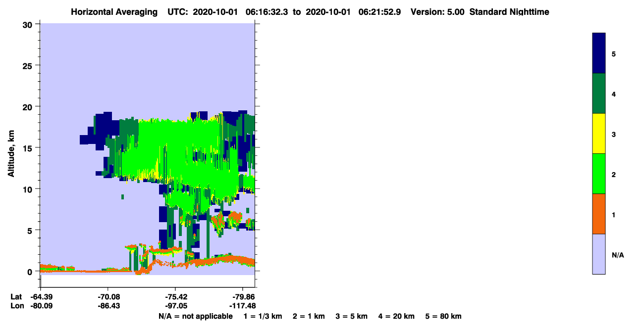Image resolution: width=644 pixels, height=330 pixels.
Task: Click the 'Standard Nighttime' label
Action: (509, 12)
